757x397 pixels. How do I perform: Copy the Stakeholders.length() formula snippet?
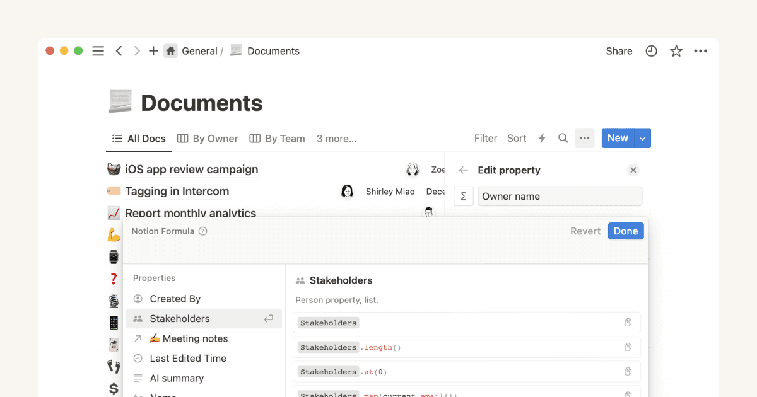(628, 347)
